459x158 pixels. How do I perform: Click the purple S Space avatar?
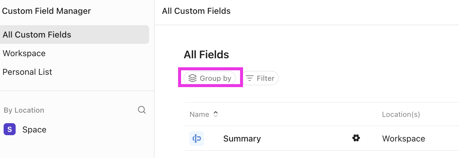[x=10, y=129]
